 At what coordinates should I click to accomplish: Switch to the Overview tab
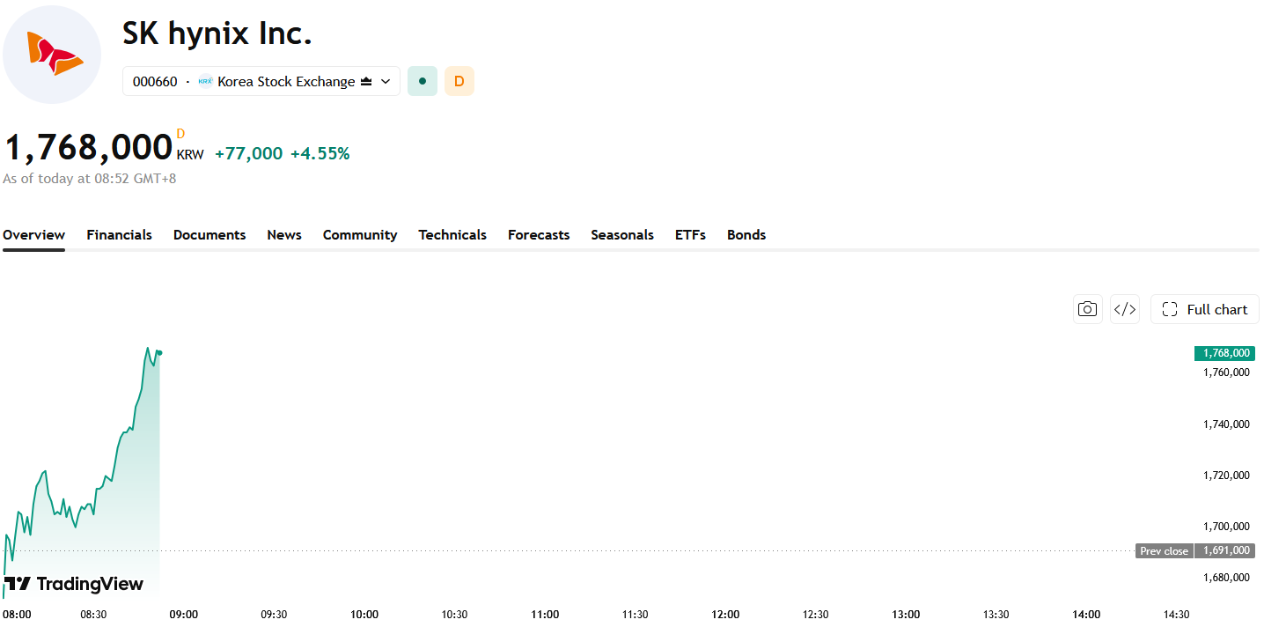[x=33, y=235]
